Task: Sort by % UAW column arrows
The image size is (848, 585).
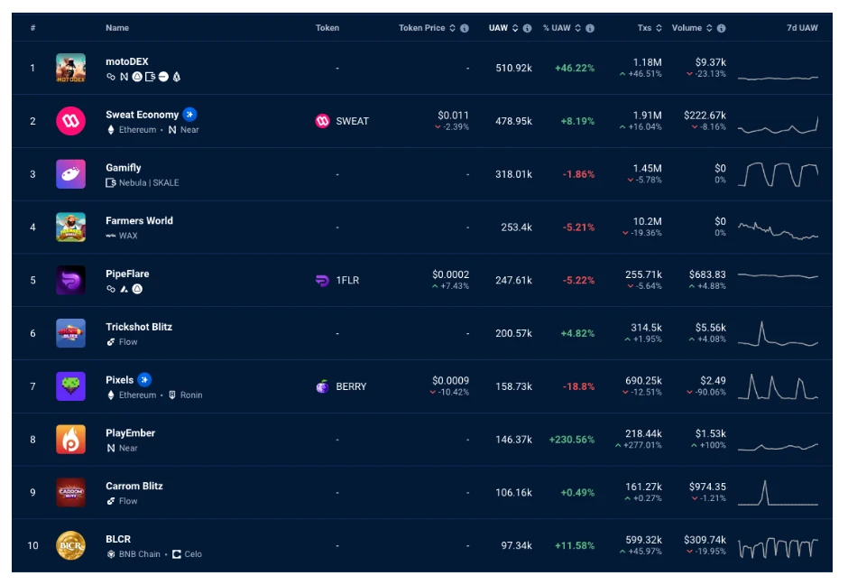Action: [578, 28]
